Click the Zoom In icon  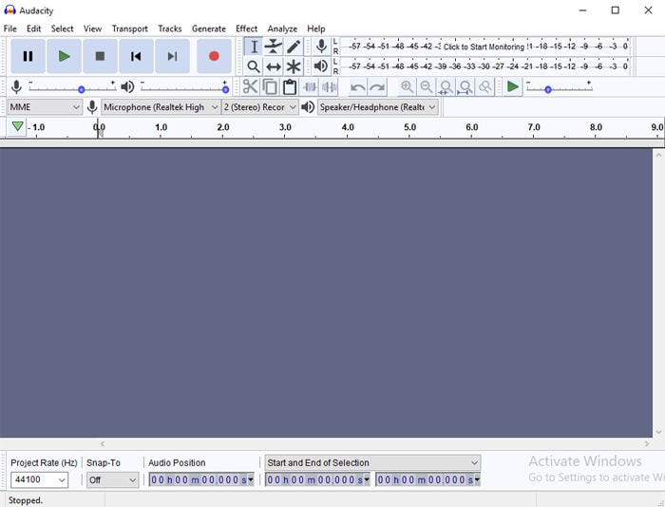408,87
